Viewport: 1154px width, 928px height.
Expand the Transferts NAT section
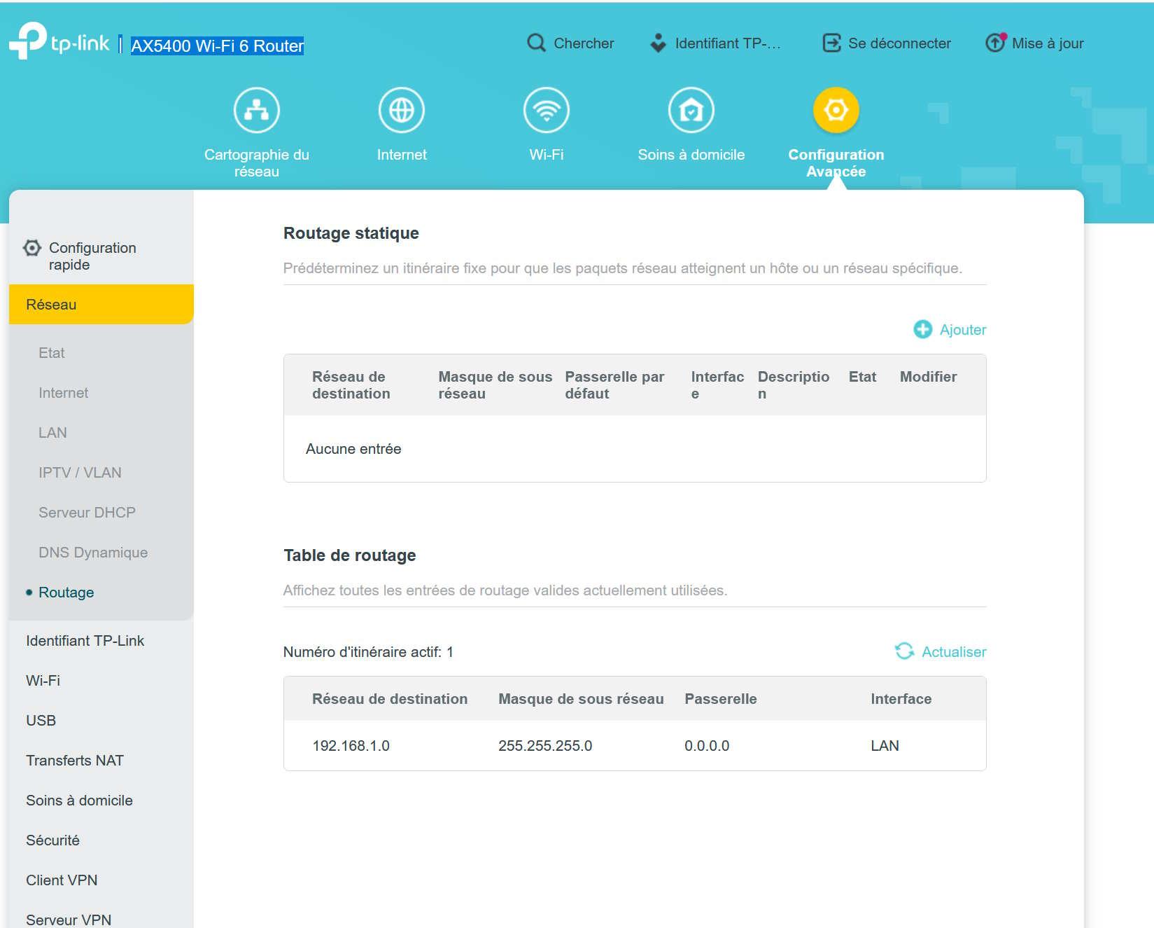75,761
